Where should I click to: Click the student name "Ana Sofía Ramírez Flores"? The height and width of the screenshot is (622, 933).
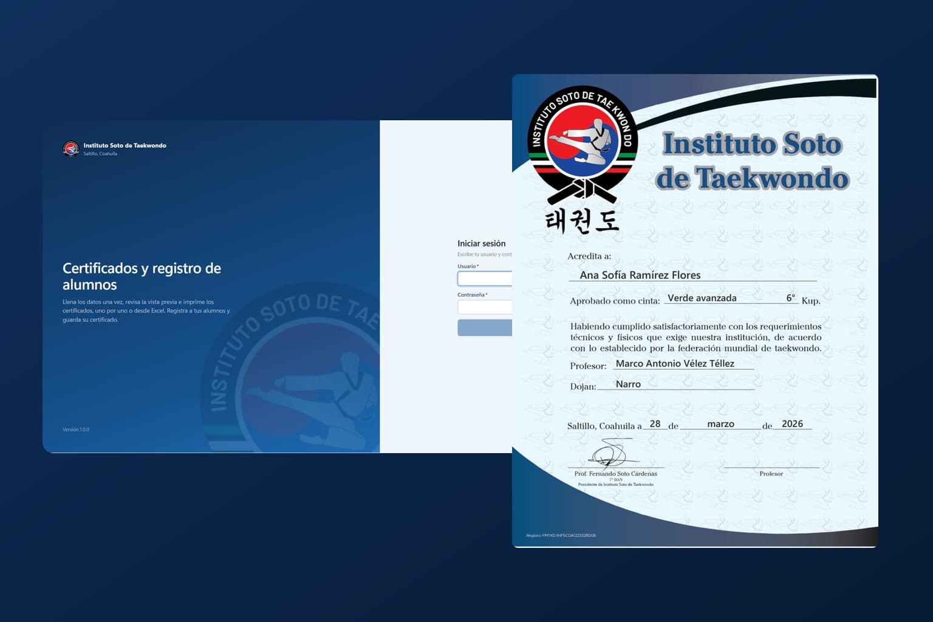click(640, 275)
